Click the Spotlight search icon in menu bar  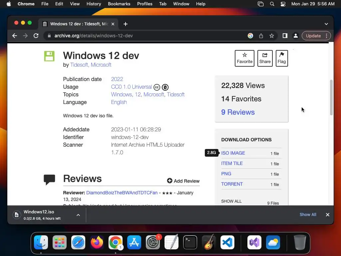272,4
